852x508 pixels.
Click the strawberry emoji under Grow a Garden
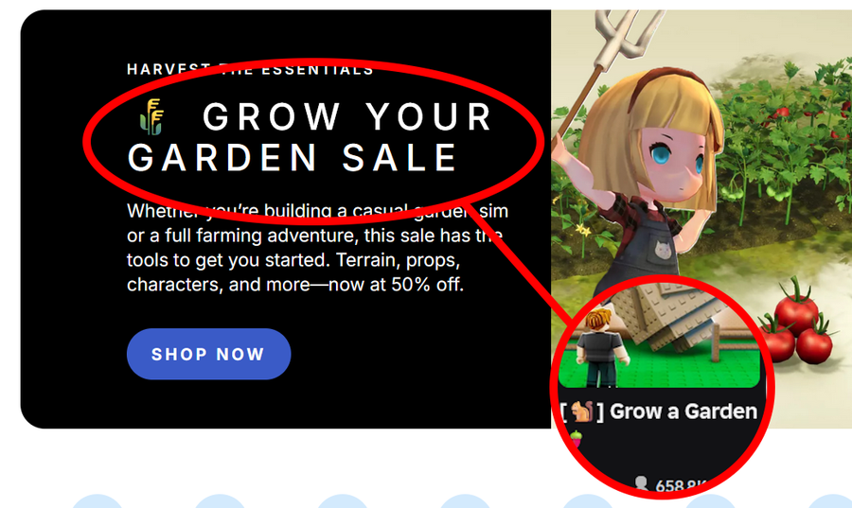577,439
